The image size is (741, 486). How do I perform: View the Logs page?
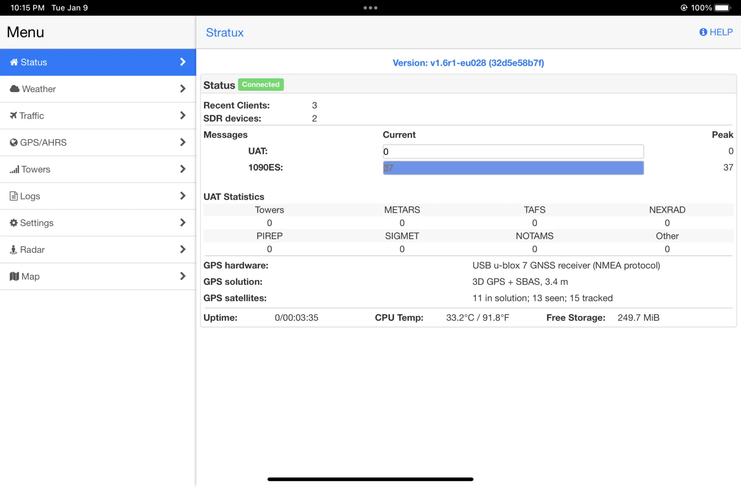coord(98,196)
